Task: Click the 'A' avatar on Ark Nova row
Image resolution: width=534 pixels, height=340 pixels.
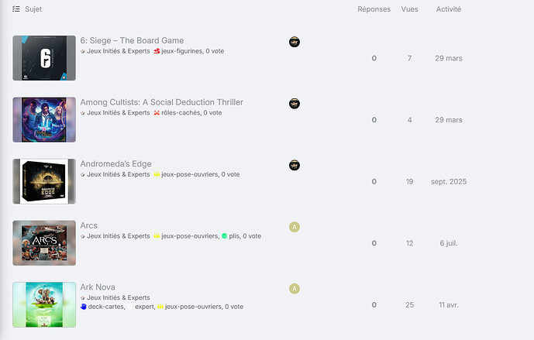Action: click(x=295, y=288)
